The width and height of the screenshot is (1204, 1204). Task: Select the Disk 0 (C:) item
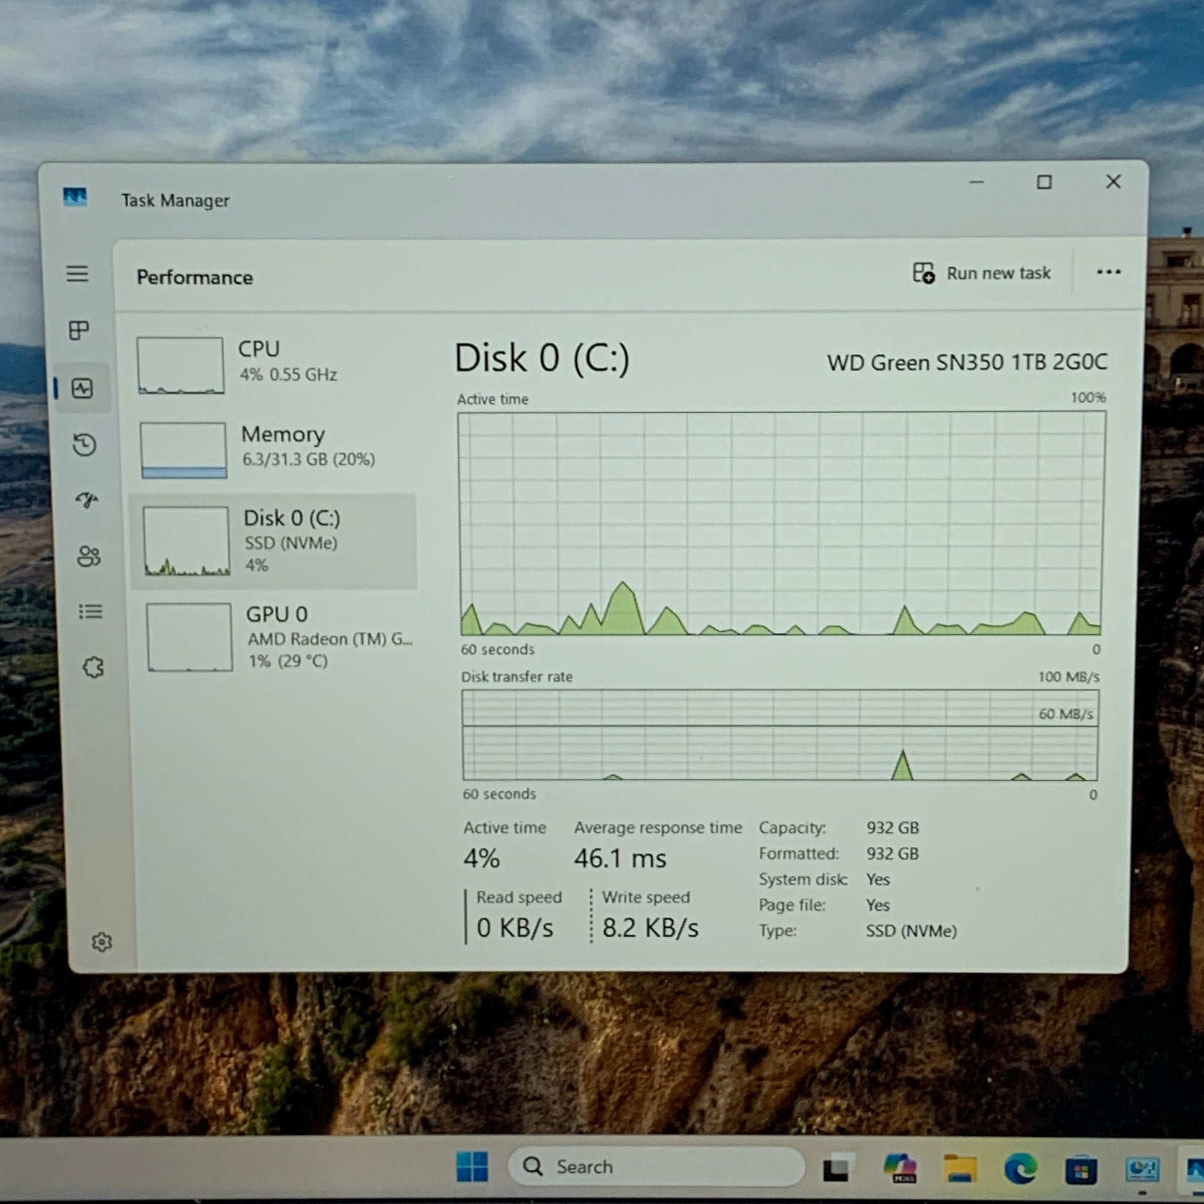(274, 541)
